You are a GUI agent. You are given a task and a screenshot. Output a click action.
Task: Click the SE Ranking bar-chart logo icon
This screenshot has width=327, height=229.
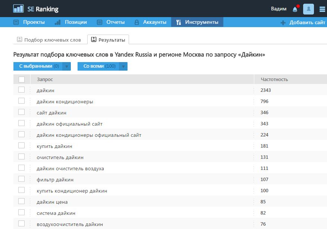tap(18, 9)
